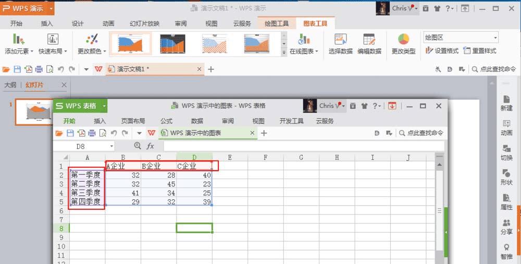Open the 云服务 tab in WPS Presentation
521x264 pixels.
pos(242,23)
